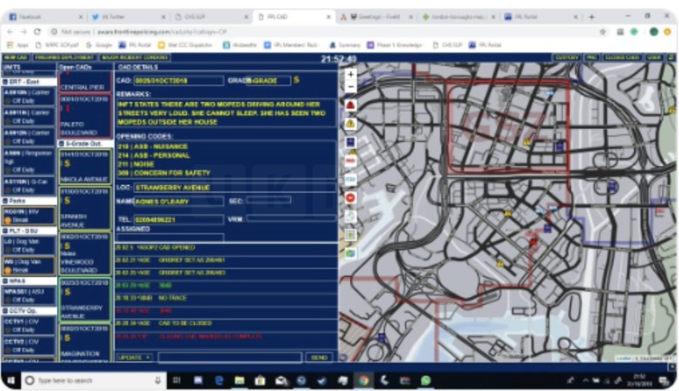Toggle the red siren map layer icon

click(350, 105)
